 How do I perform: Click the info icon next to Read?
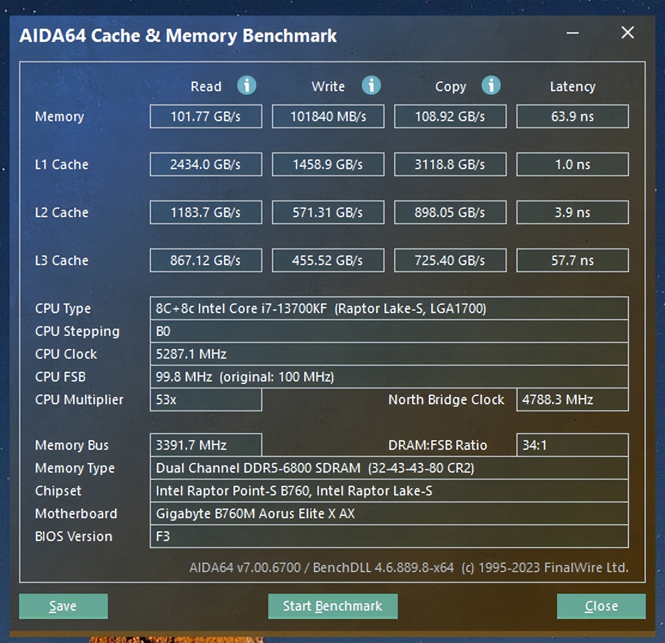coord(246,85)
